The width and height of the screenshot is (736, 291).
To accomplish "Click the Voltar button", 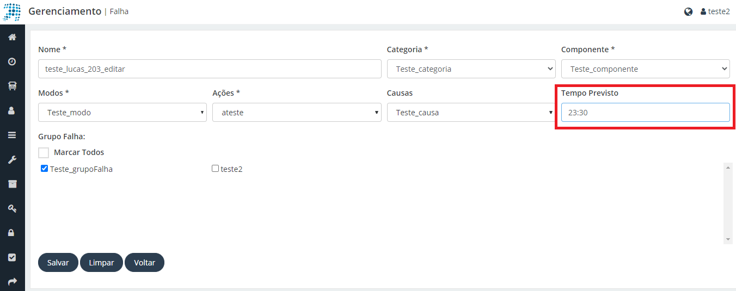I will tap(145, 263).
